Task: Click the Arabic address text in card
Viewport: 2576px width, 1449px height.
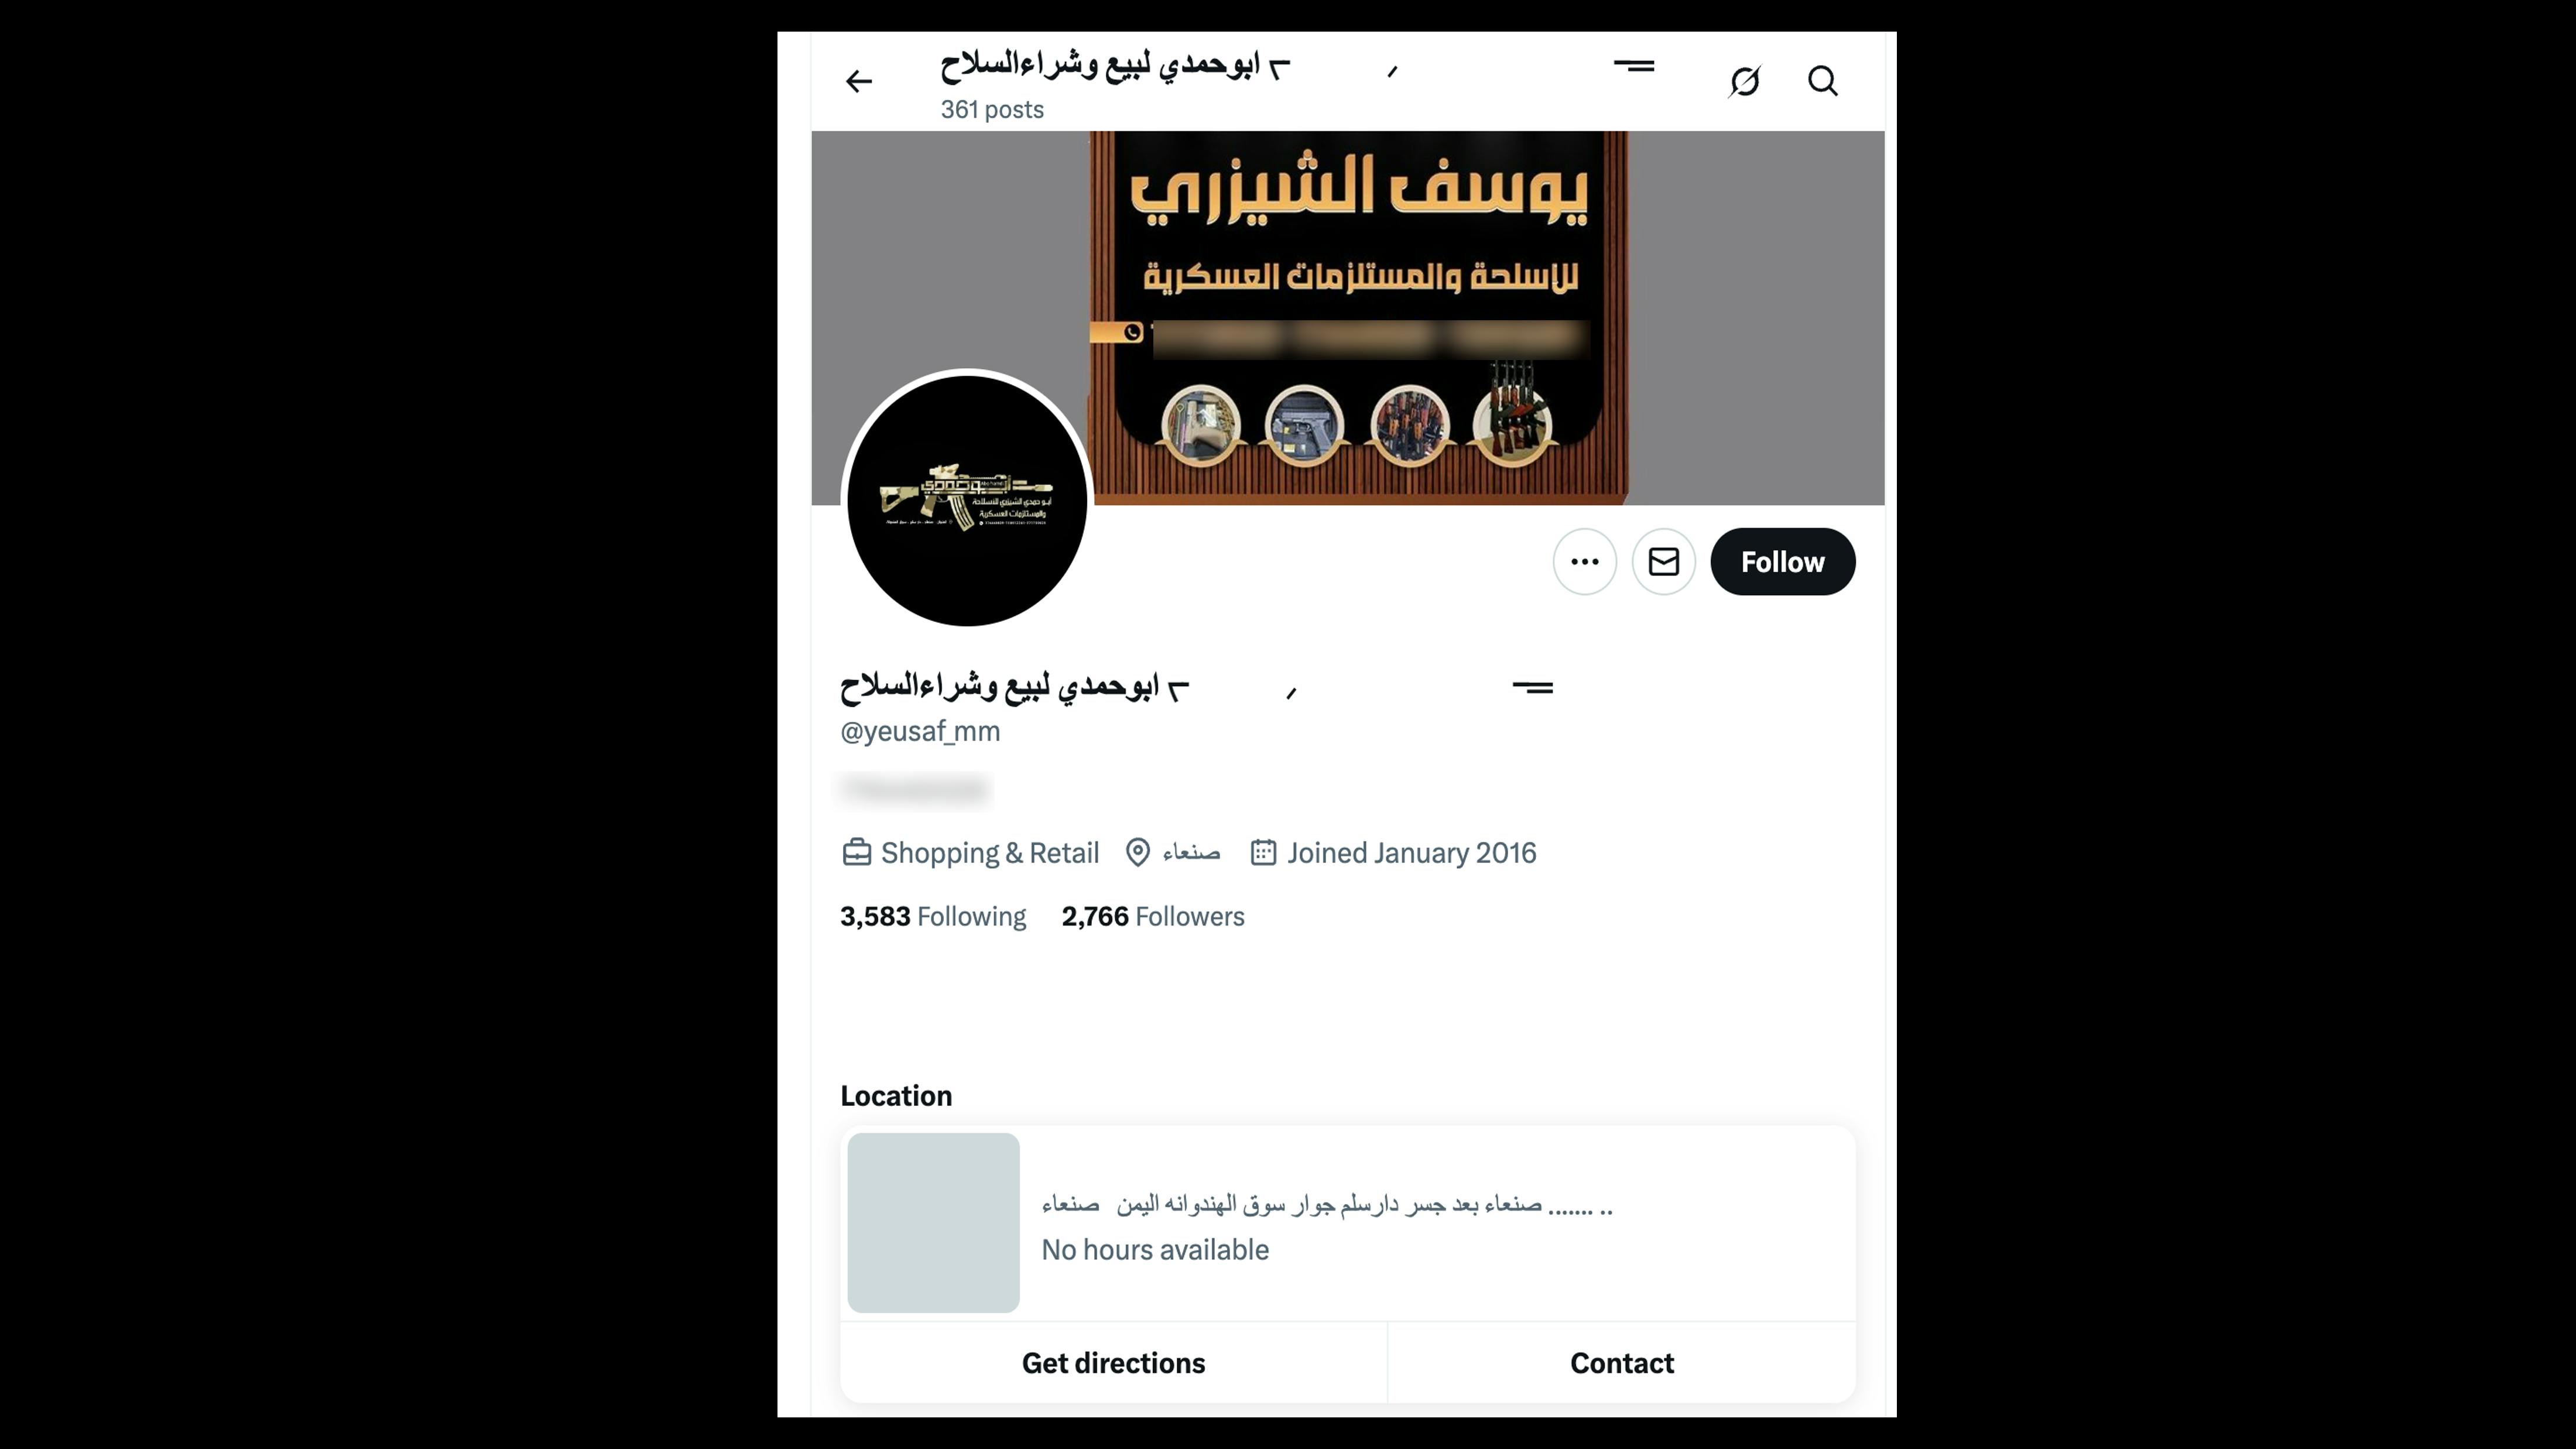Action: point(1327,1205)
